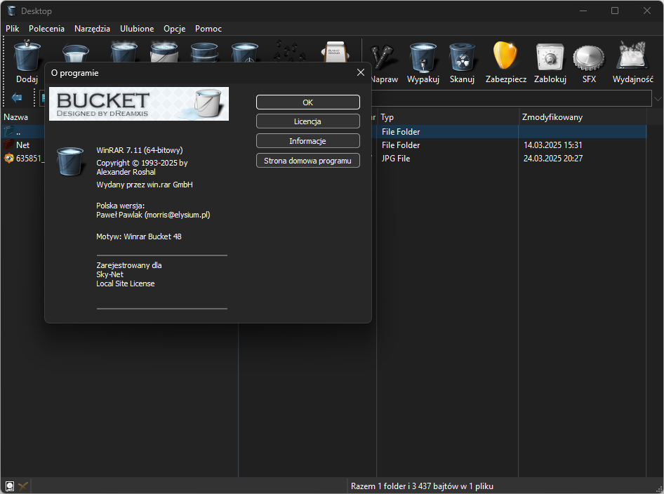
Task: Click the bucket with crosshair target
Action: point(245,53)
